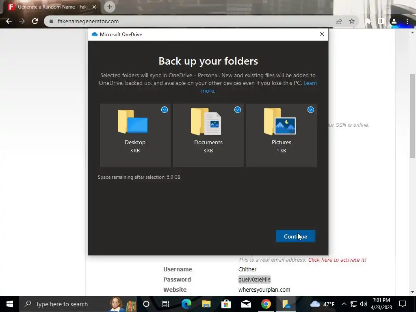Click the Continue button
The height and width of the screenshot is (312, 416).
(296, 236)
